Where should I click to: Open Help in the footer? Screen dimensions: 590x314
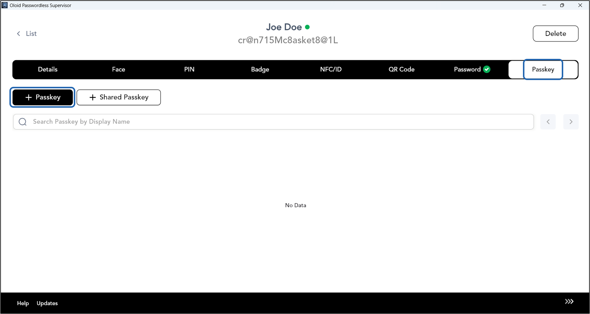click(23, 303)
